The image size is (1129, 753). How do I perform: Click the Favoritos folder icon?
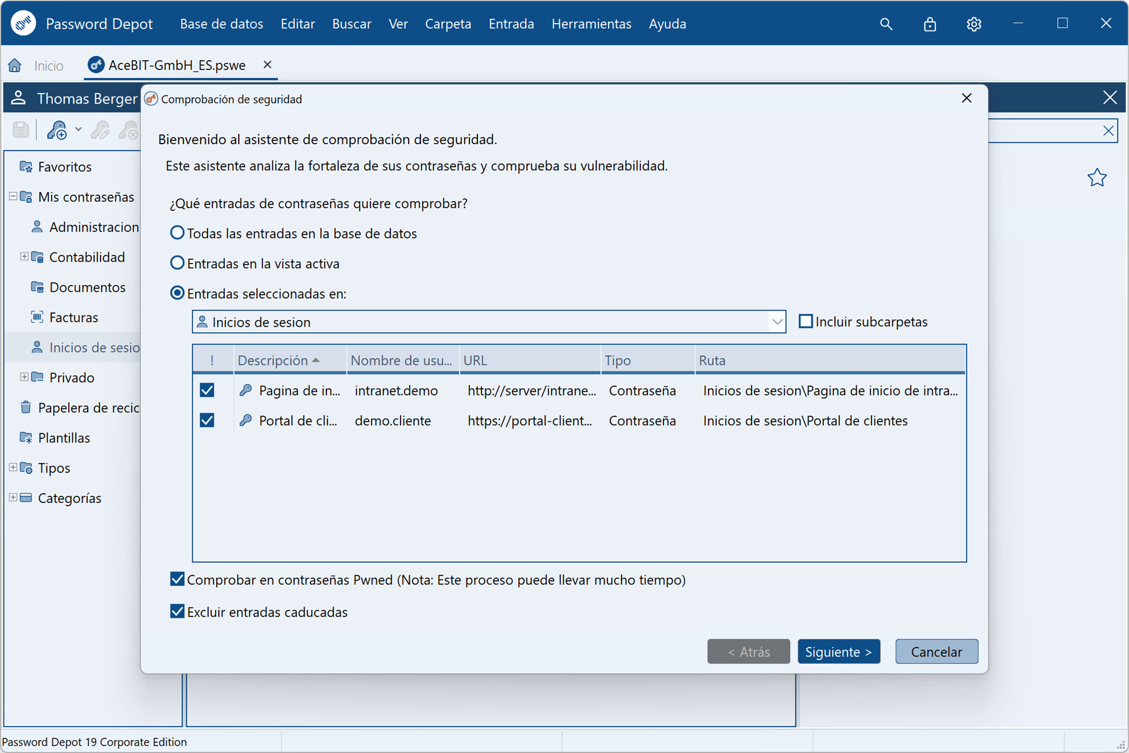click(26, 166)
